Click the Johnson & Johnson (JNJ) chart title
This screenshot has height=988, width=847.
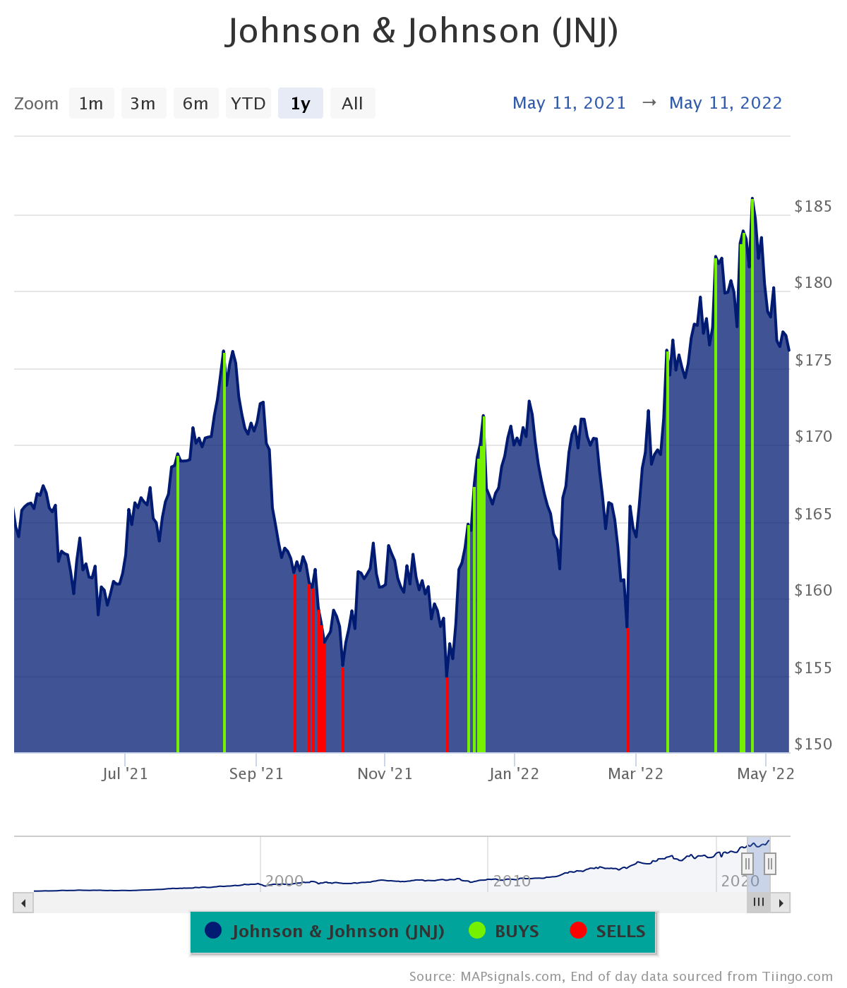[423, 31]
